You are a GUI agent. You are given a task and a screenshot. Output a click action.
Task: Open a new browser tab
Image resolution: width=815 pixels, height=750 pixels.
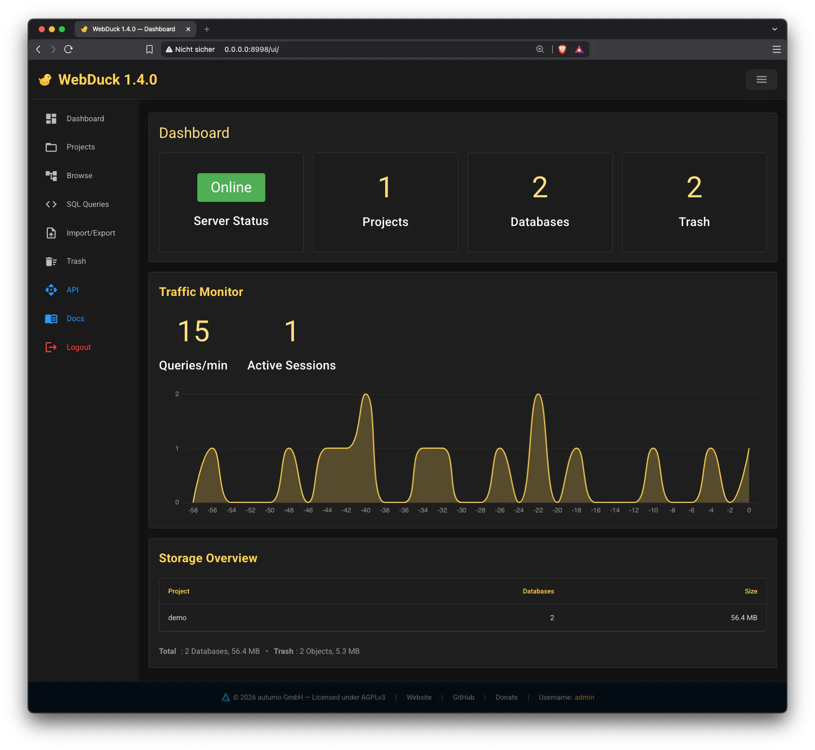(207, 29)
